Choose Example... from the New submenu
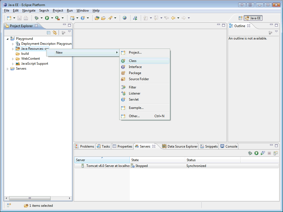Image resolution: width=283 pixels, height=212 pixels. [x=145, y=108]
